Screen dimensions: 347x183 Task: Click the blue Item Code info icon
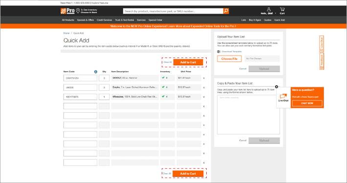pos(96,72)
